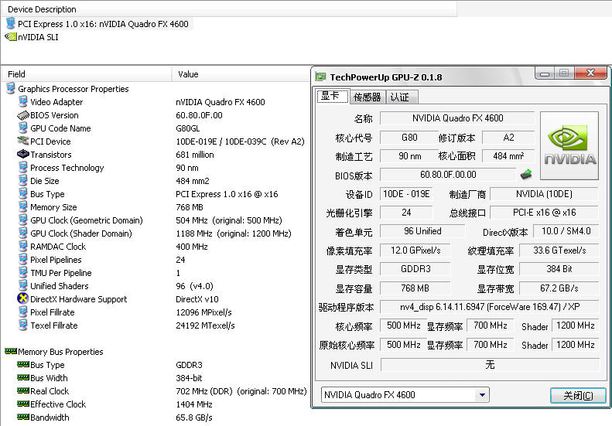
Task: Click the Video Adapter row icon
Action: (x=23, y=101)
